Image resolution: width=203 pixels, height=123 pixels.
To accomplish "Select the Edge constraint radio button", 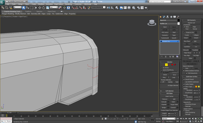I will tap(192, 27).
